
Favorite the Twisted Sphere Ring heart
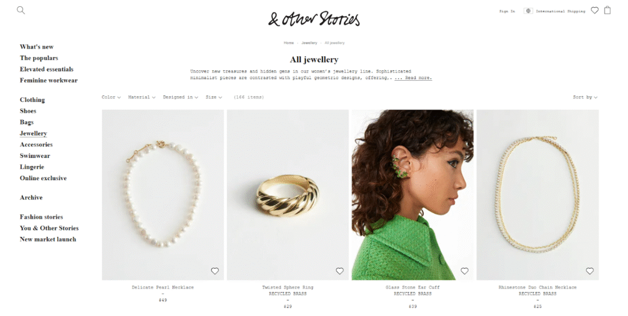(340, 271)
